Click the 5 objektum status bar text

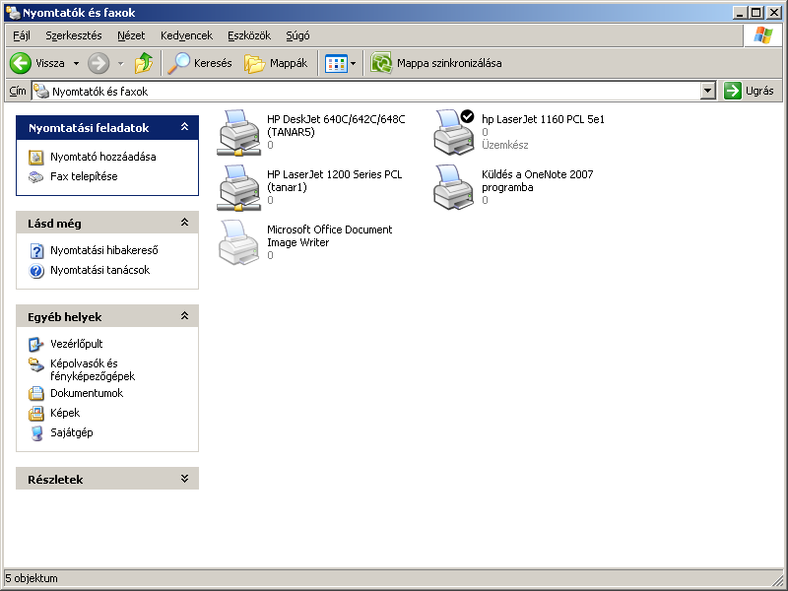tap(32, 578)
